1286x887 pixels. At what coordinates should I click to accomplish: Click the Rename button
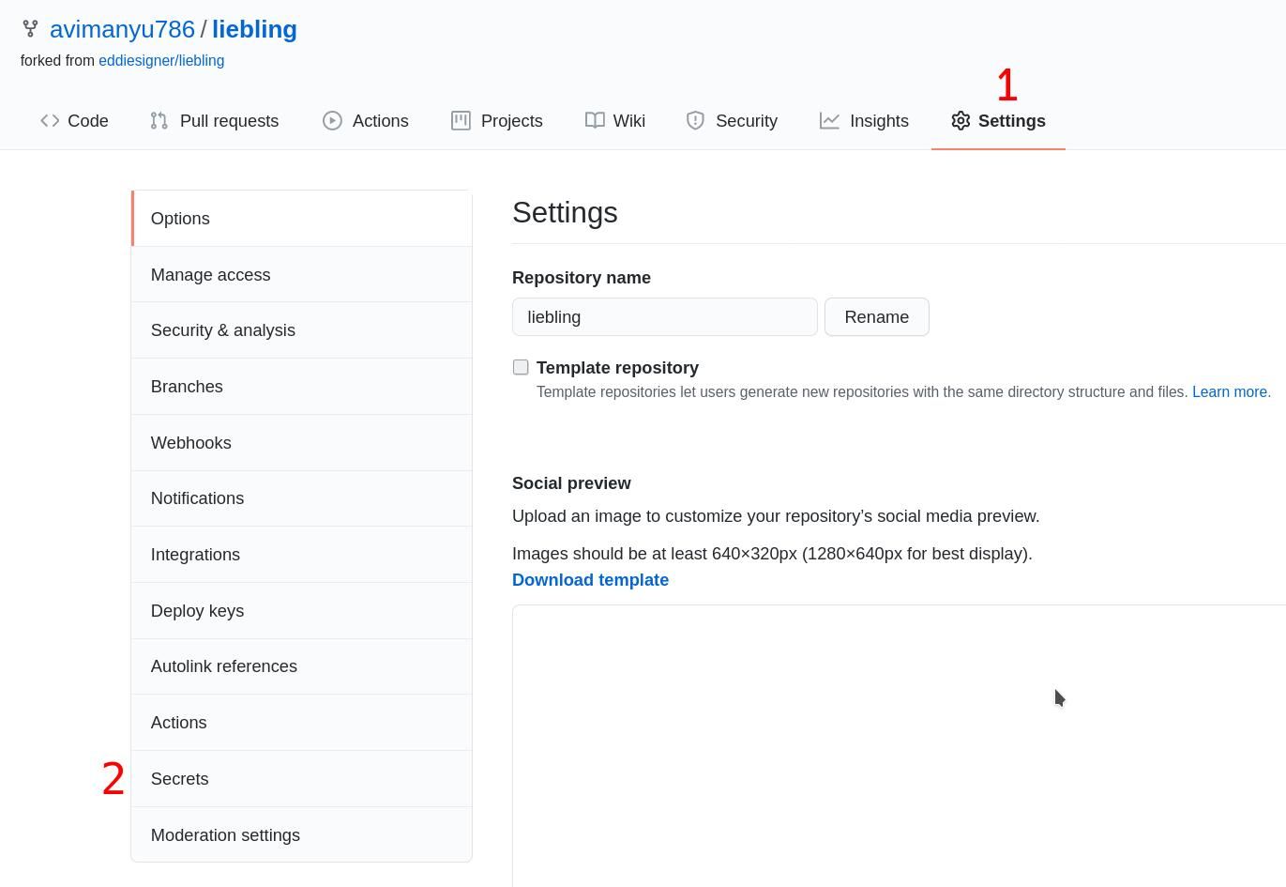(877, 317)
